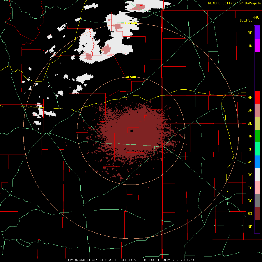
Task: Click the HA red legend swatch
Action: (x=257, y=97)
